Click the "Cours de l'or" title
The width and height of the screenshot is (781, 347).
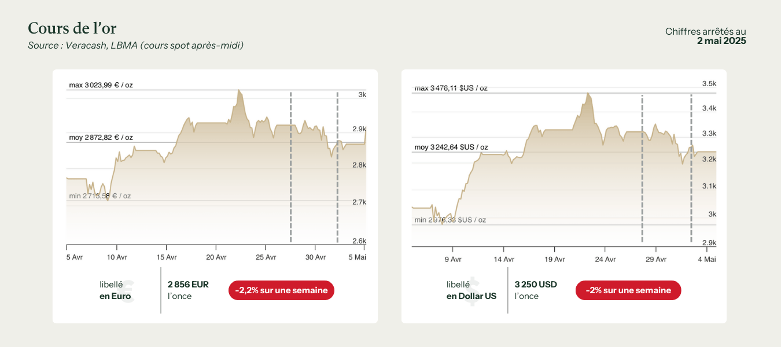72,28
